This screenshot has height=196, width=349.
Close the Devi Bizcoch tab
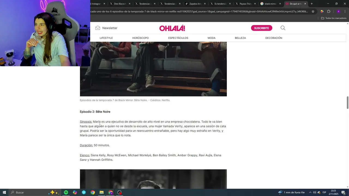point(130,4)
